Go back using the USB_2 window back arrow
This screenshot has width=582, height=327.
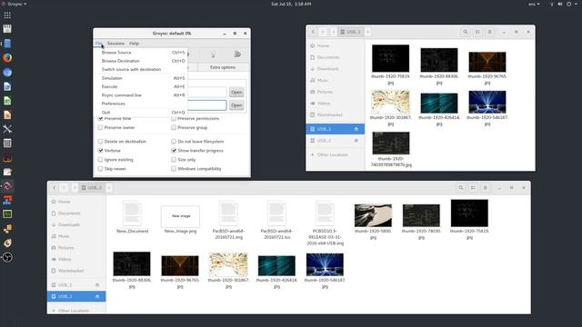(x=55, y=188)
